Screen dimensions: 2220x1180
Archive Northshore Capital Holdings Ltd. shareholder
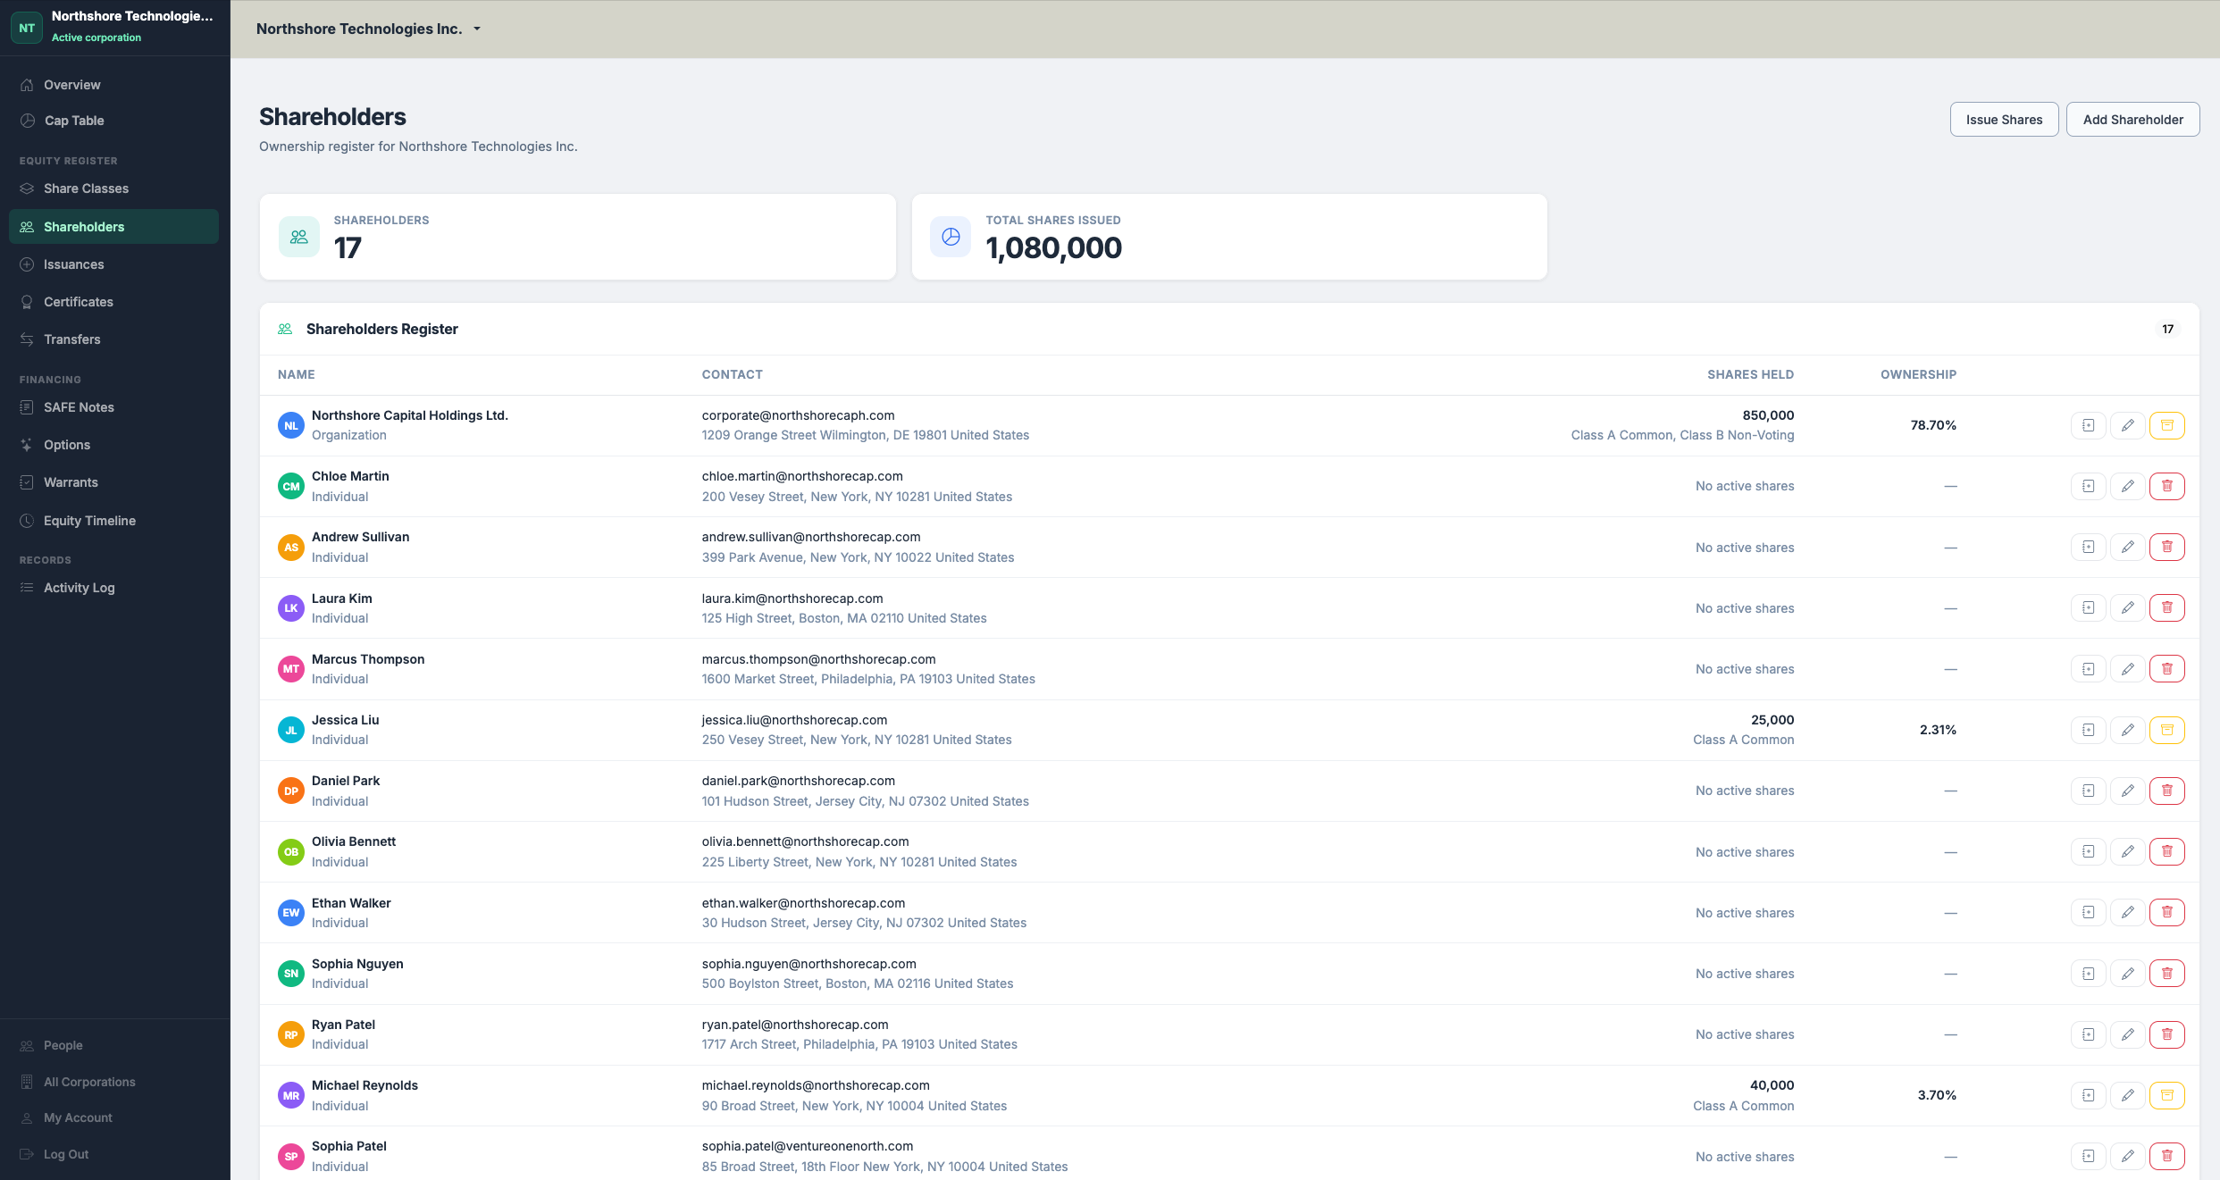2167,425
